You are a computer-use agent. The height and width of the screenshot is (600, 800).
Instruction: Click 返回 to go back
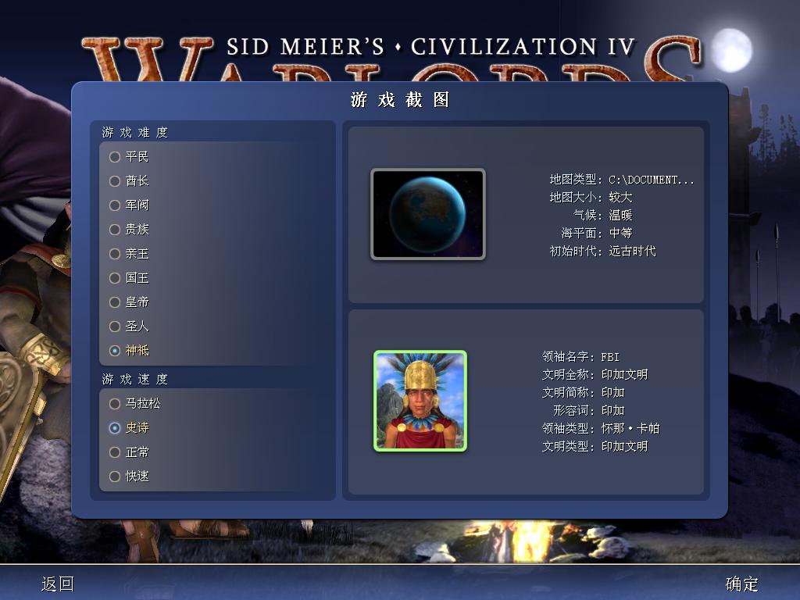[58, 584]
